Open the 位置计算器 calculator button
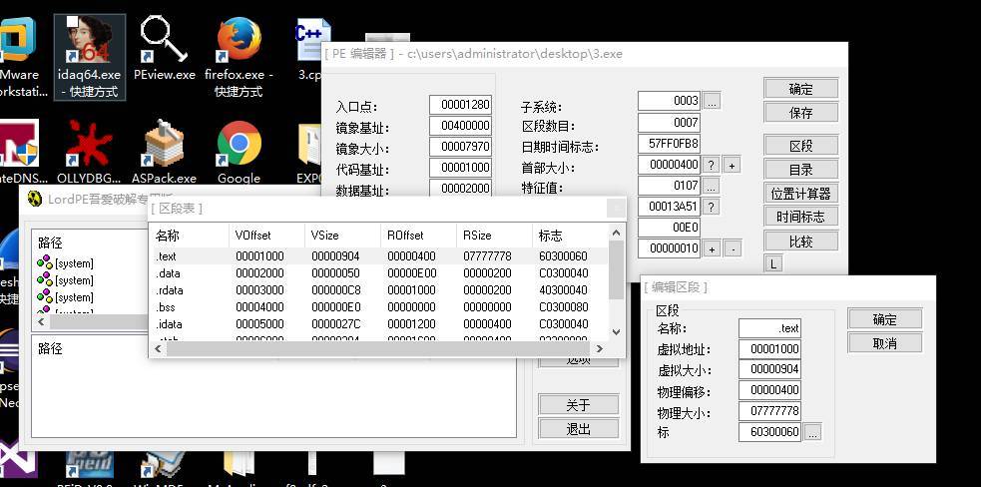Image resolution: width=981 pixels, height=487 pixels. [800, 194]
